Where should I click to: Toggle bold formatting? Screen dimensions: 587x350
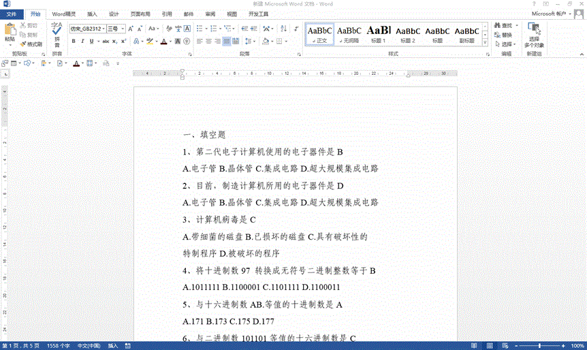[x=73, y=42]
